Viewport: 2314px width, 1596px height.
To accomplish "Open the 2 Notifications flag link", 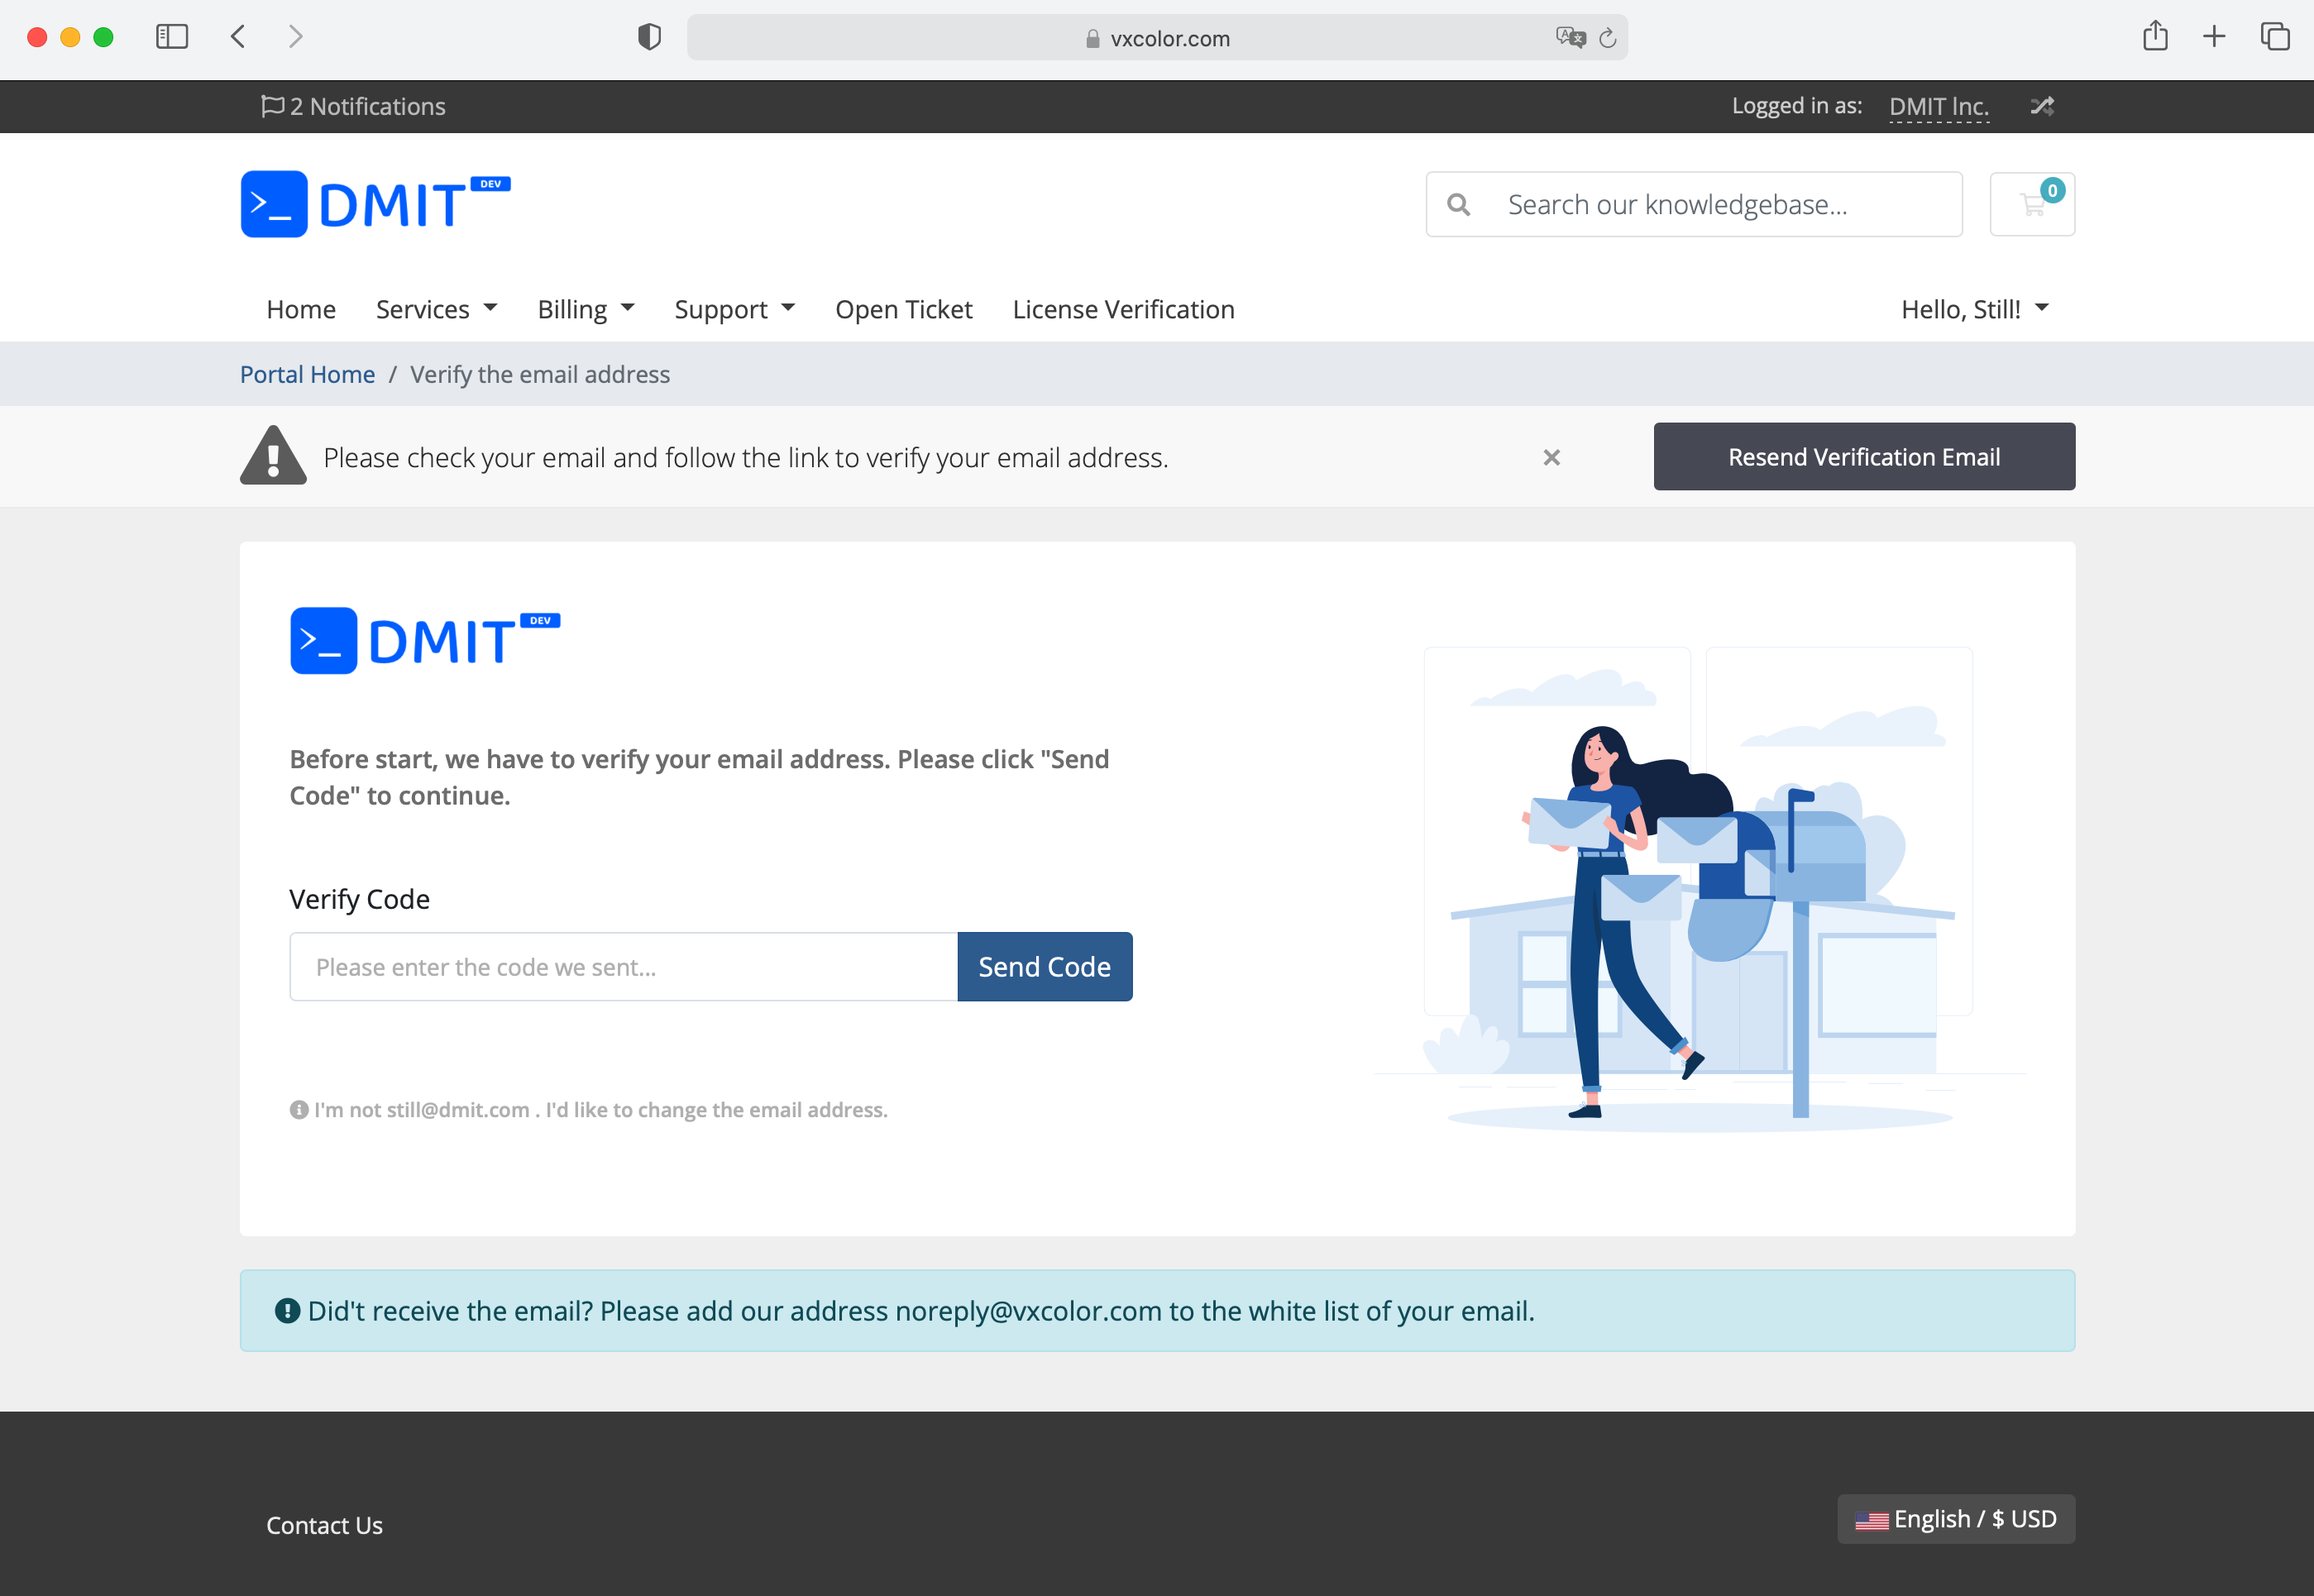I will (x=353, y=106).
